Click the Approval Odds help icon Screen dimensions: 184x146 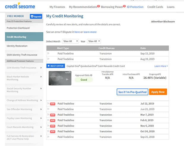pyautogui.click(x=91, y=75)
